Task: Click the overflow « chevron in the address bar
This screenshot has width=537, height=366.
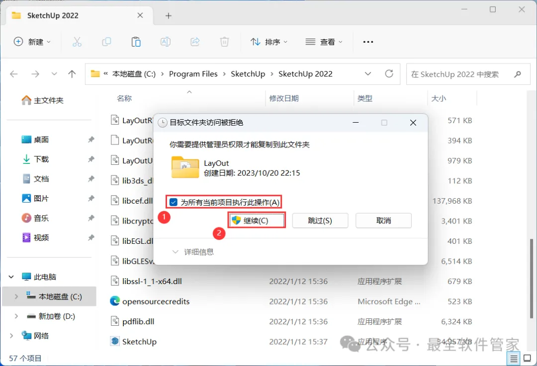Action: 106,73
